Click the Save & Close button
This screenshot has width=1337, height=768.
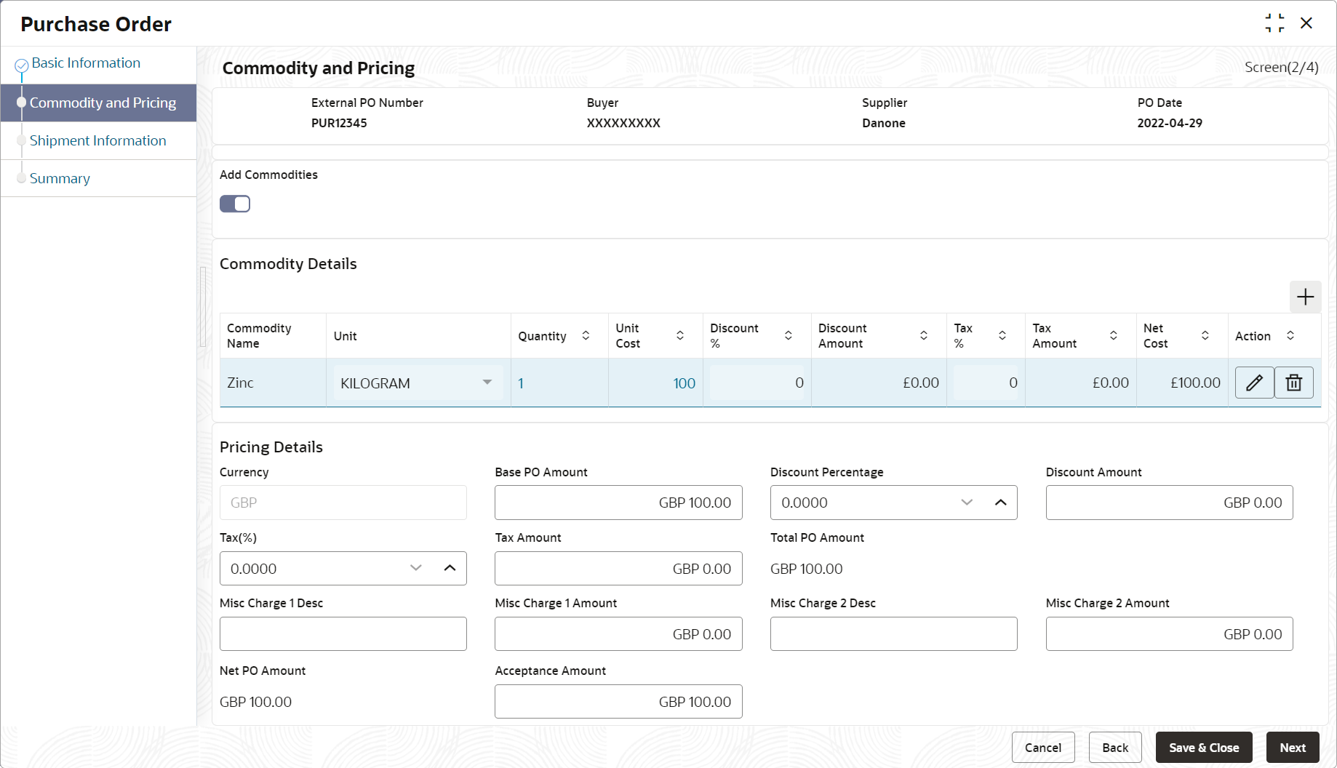point(1203,748)
